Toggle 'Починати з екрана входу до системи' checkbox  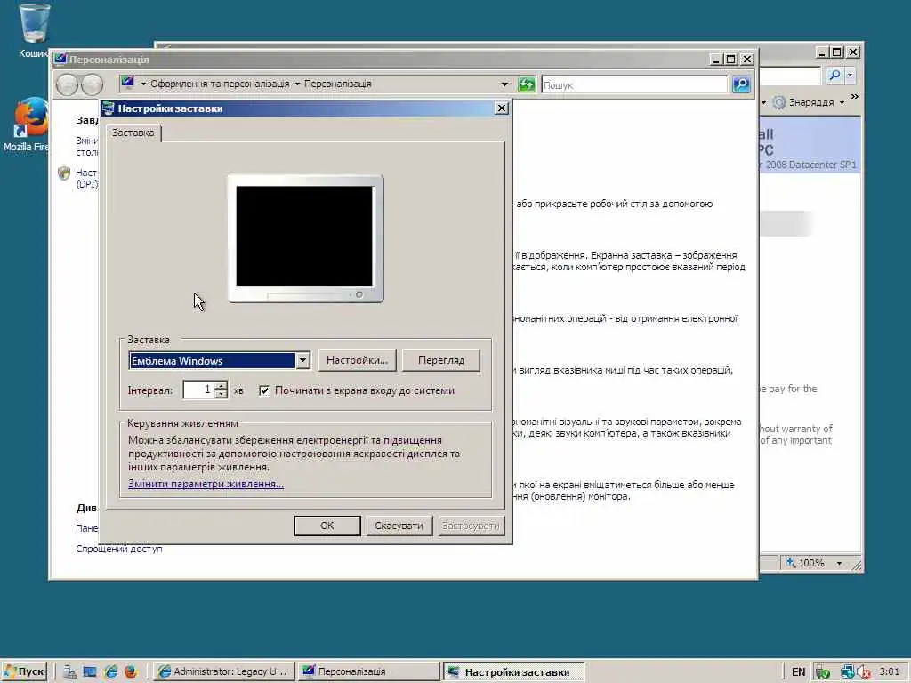264,390
